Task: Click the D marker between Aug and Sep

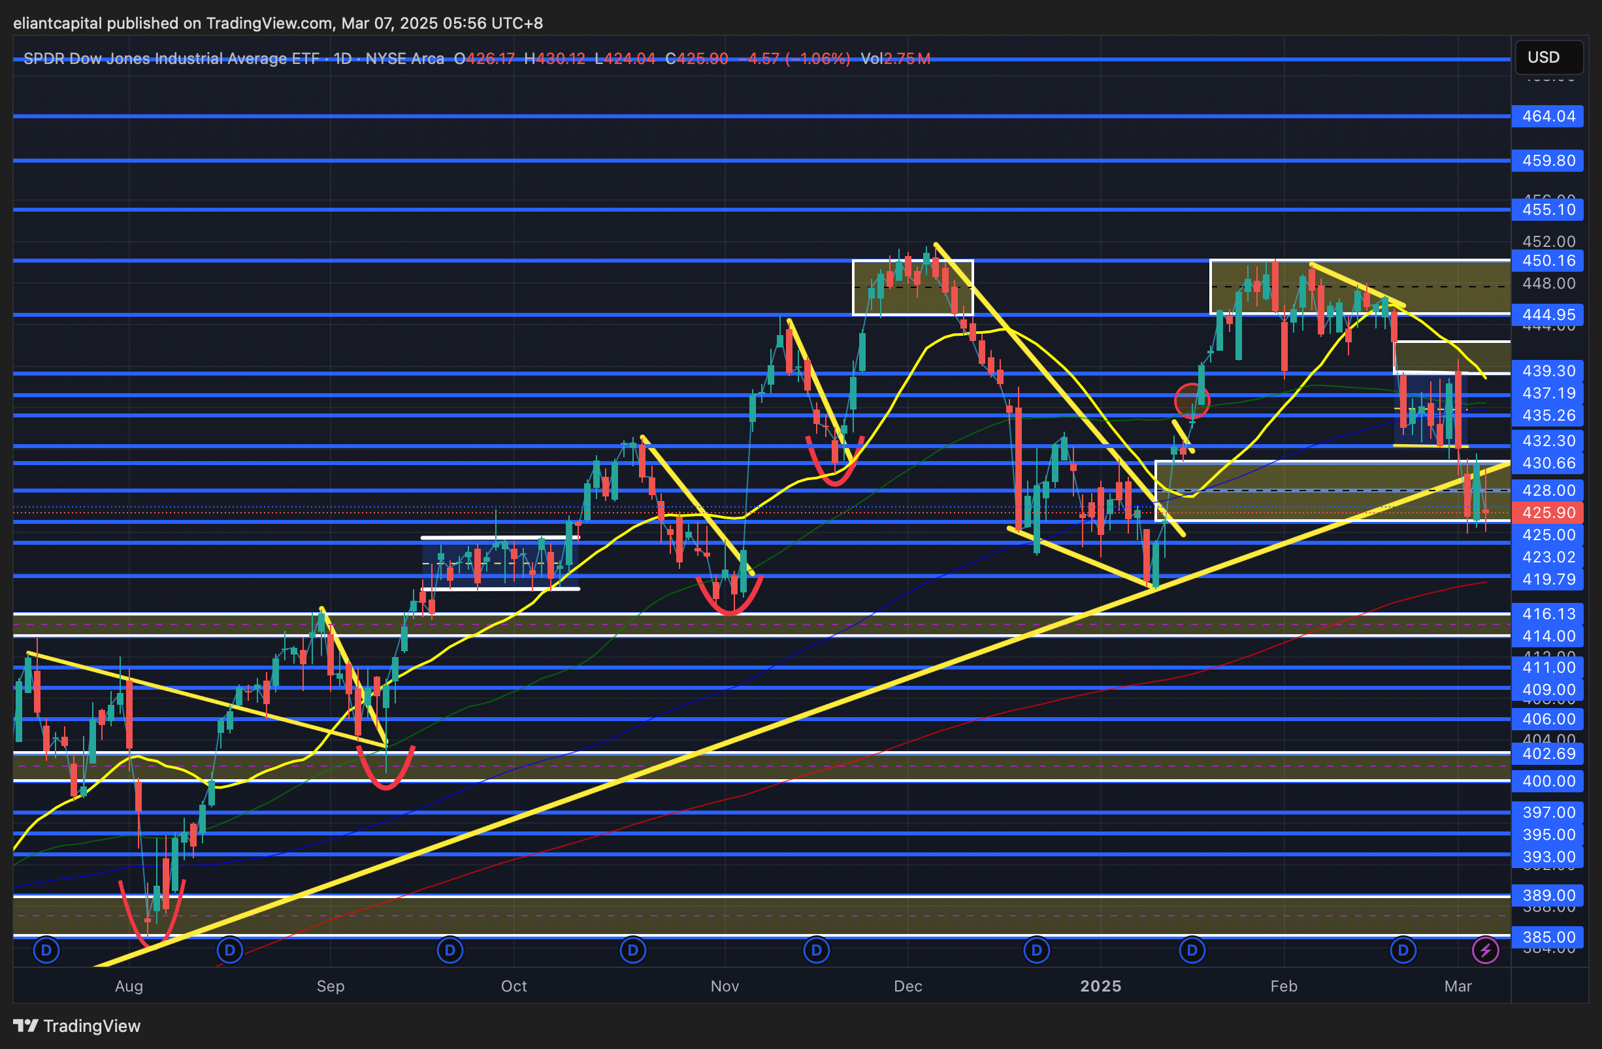Action: [230, 951]
